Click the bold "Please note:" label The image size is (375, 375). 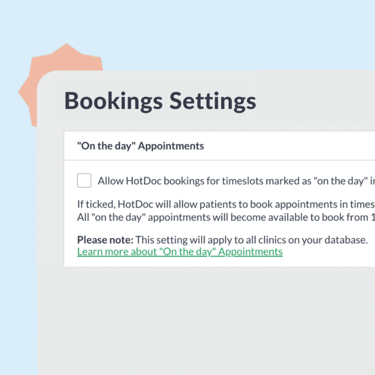tap(105, 240)
